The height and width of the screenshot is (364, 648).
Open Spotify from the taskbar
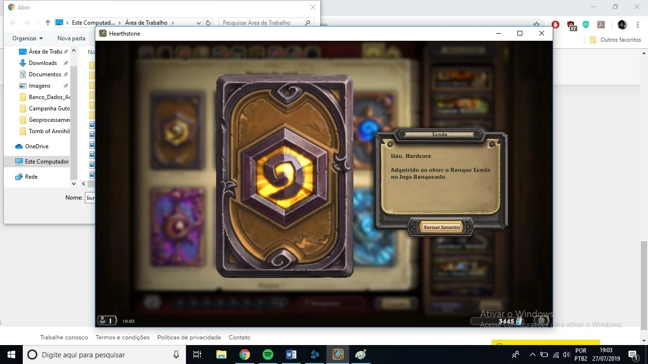point(268,355)
